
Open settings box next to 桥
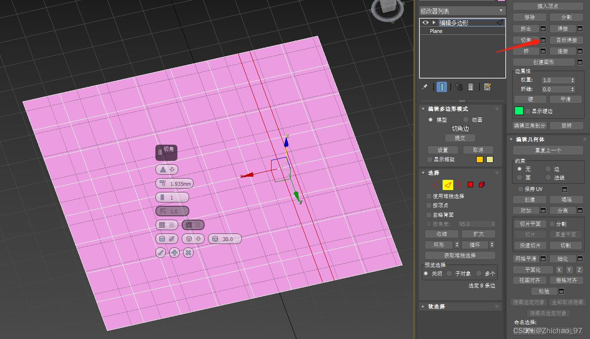pyautogui.click(x=543, y=51)
